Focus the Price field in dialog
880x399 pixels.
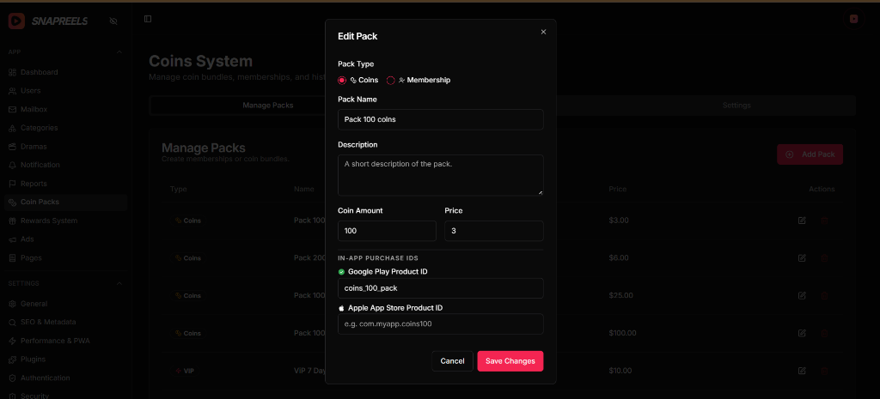pos(494,231)
